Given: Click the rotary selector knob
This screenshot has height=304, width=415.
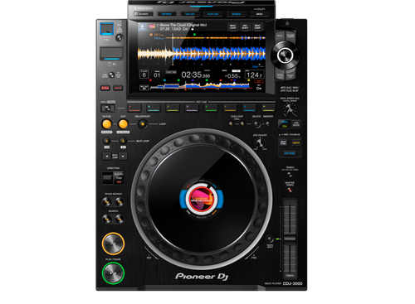Looking at the screenshot, I should 285,55.
